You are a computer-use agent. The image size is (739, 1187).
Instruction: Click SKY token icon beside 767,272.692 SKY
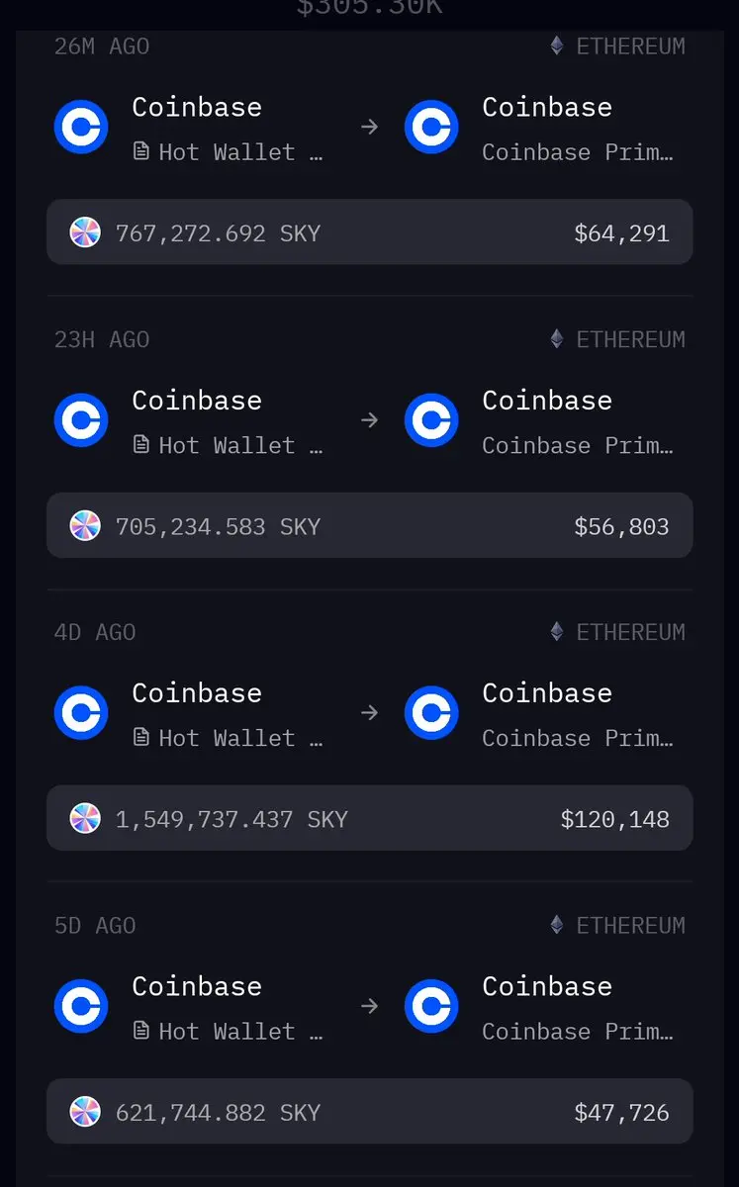(x=85, y=232)
